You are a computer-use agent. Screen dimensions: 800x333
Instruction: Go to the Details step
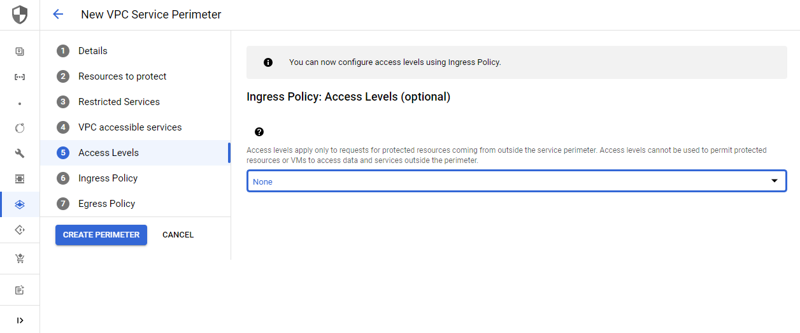[x=135, y=51]
